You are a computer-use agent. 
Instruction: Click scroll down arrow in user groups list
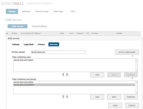pos(136,92)
